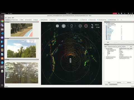Click the top camera Image panel view
Viewport: 134px width, 100px height.
21,30
